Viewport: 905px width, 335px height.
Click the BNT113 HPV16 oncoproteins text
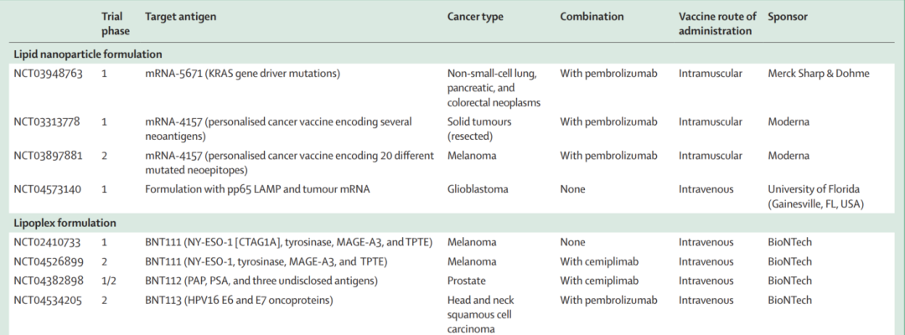(x=239, y=301)
